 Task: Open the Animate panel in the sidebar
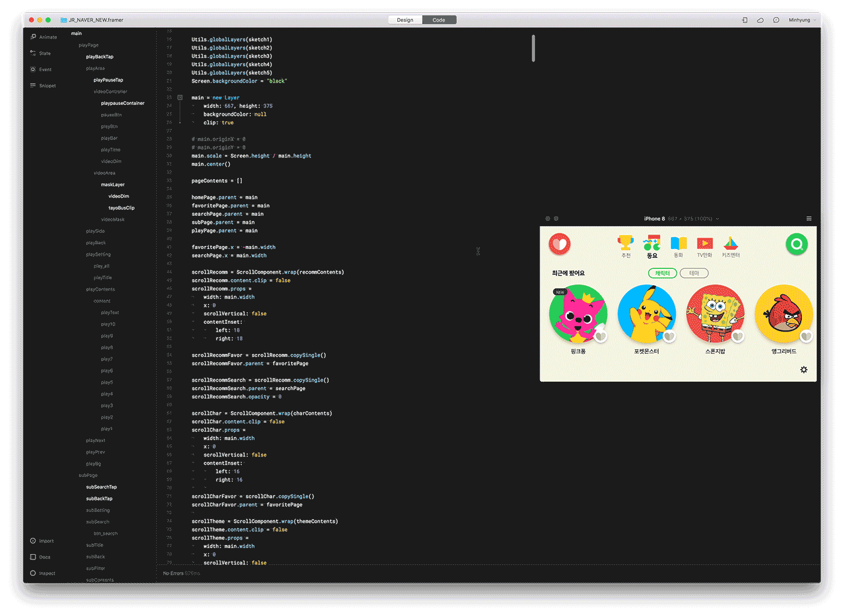tap(43, 37)
